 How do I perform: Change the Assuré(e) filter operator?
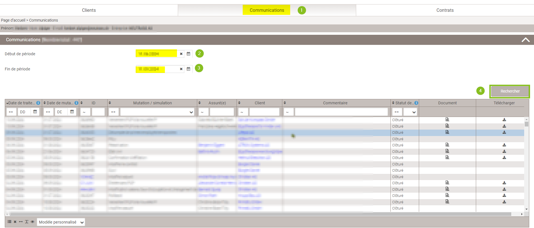pyautogui.click(x=203, y=112)
